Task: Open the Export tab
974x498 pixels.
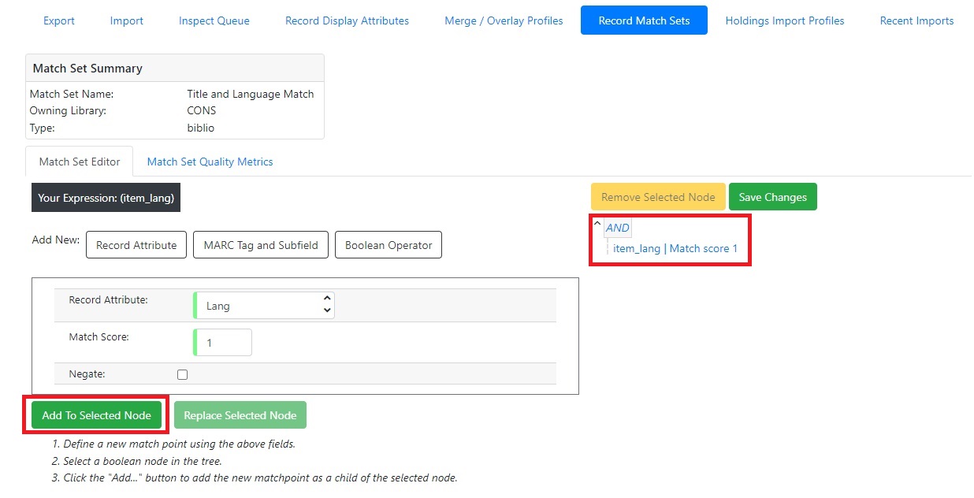Action: [x=59, y=20]
